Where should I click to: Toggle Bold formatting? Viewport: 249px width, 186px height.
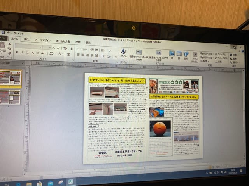click(17, 52)
